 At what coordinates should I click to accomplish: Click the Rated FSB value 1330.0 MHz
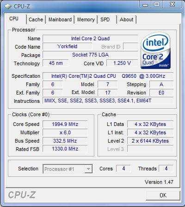[x=65, y=149]
